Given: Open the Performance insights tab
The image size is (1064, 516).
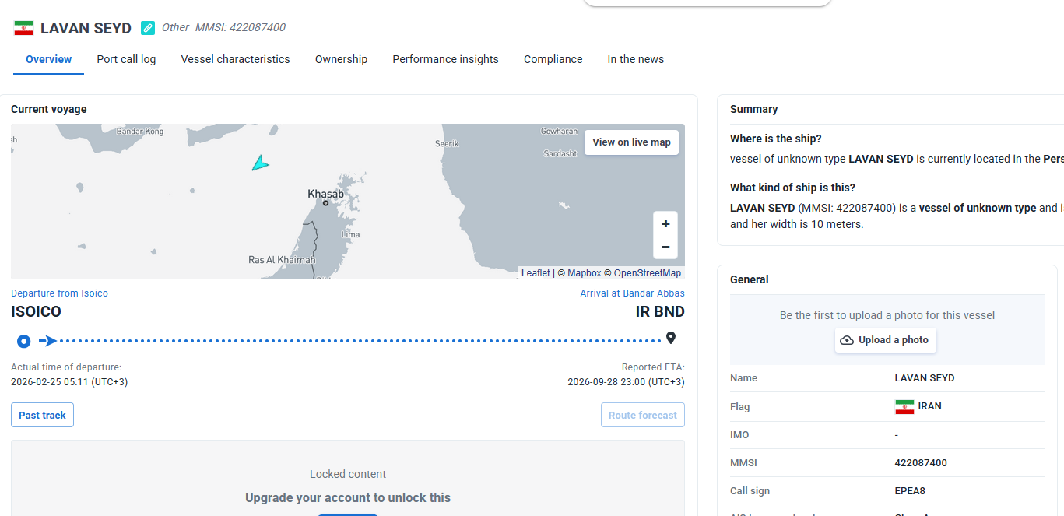Looking at the screenshot, I should (445, 59).
